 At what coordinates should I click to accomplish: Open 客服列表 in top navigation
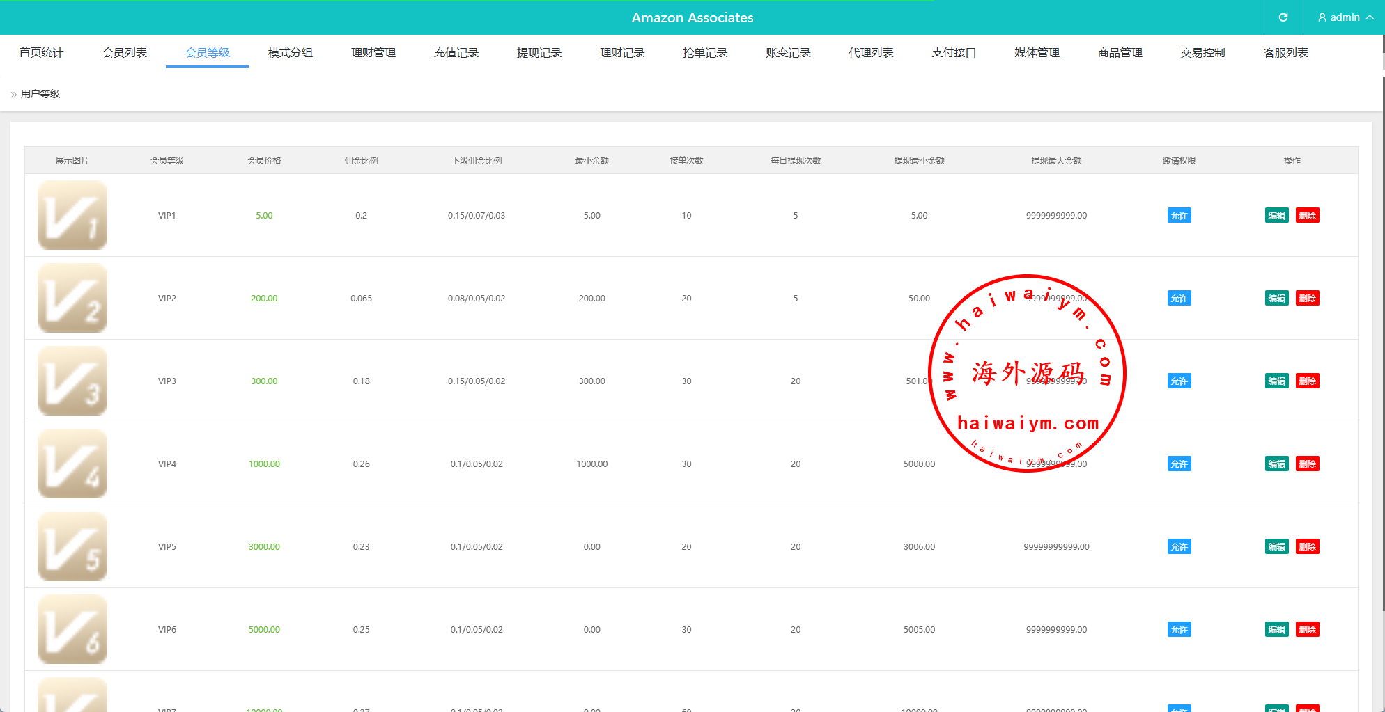tap(1285, 53)
